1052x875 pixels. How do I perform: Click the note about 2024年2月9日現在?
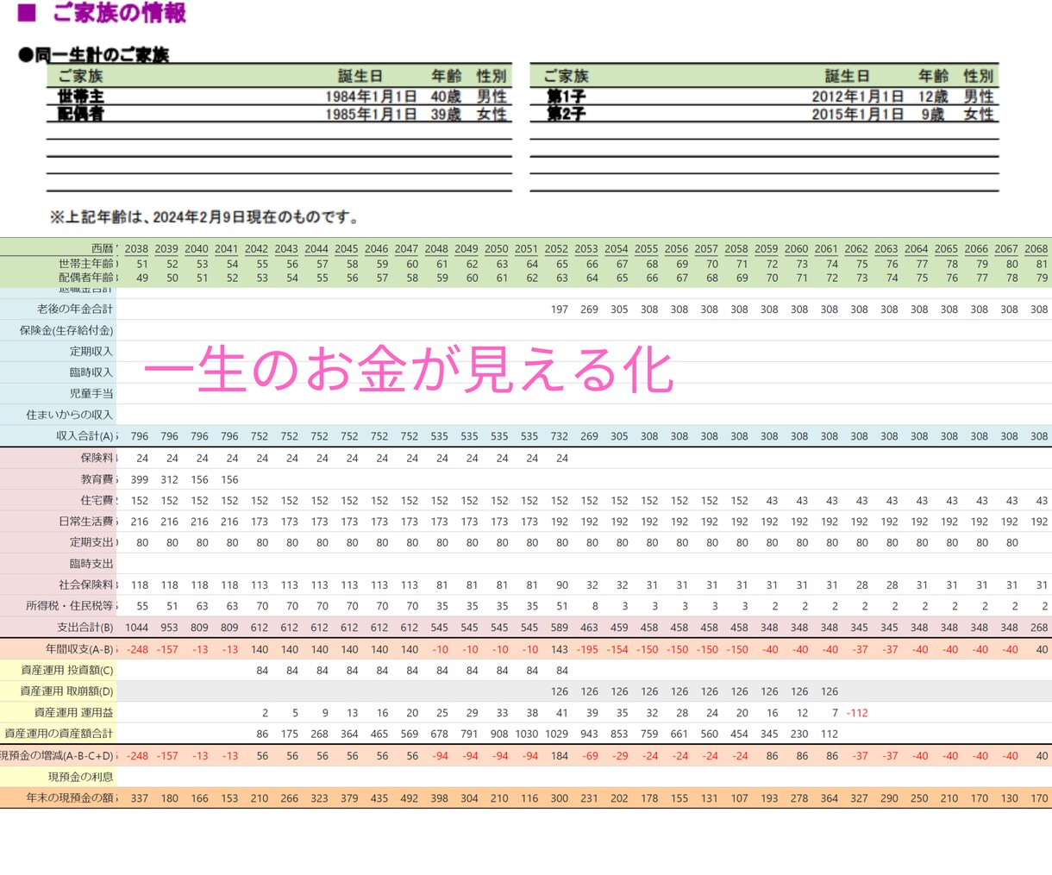(204, 217)
